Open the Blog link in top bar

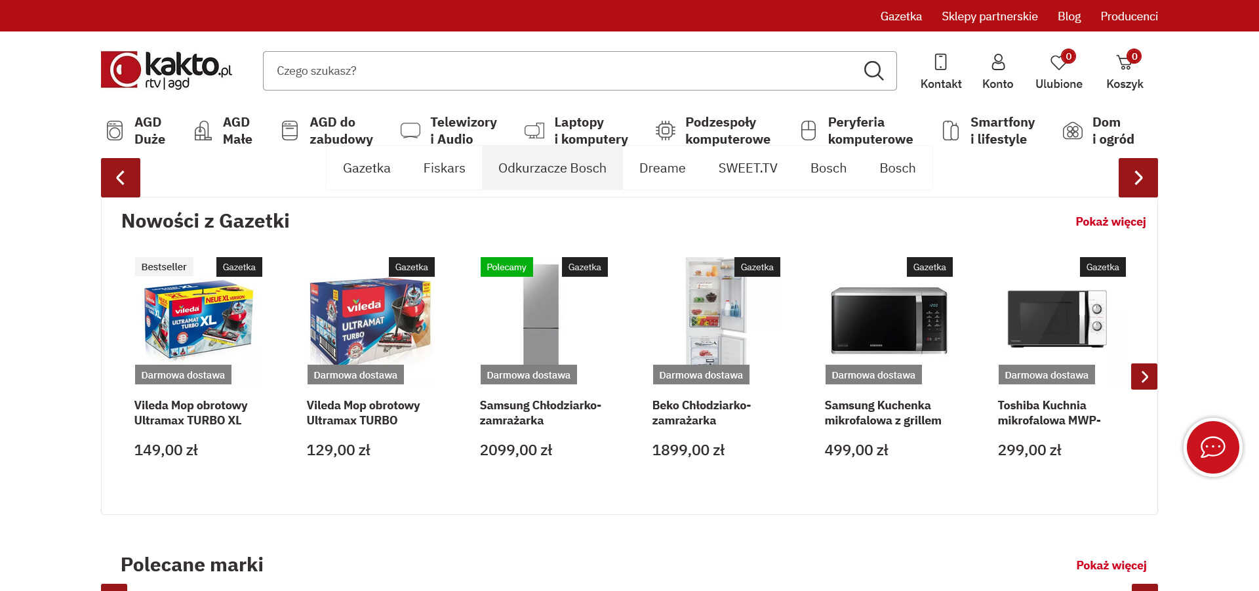point(1069,16)
